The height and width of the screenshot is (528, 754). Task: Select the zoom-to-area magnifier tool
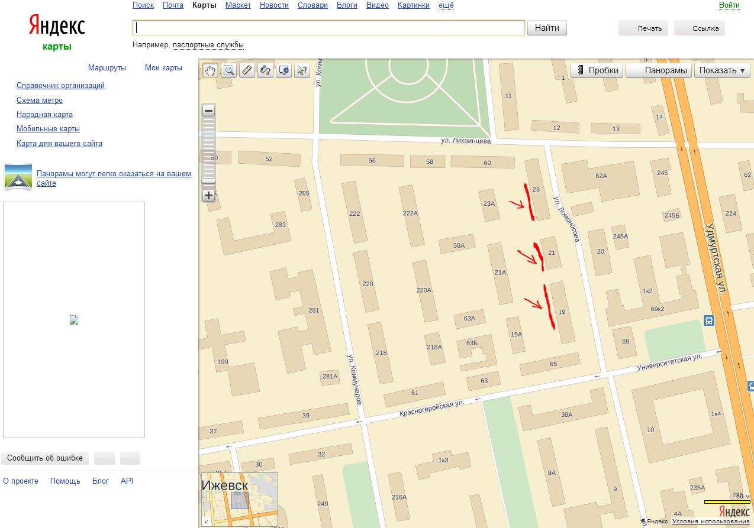(x=228, y=70)
